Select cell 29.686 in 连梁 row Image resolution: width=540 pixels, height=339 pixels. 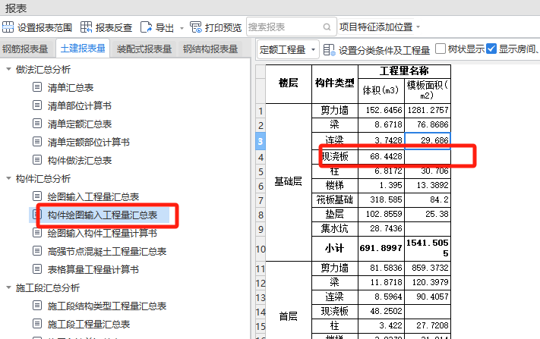pos(428,140)
